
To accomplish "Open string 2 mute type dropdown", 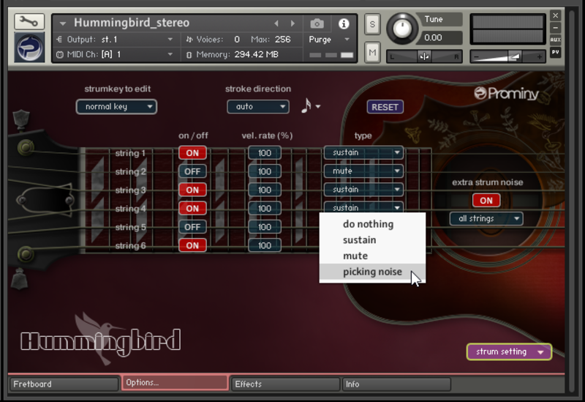I will [x=363, y=171].
